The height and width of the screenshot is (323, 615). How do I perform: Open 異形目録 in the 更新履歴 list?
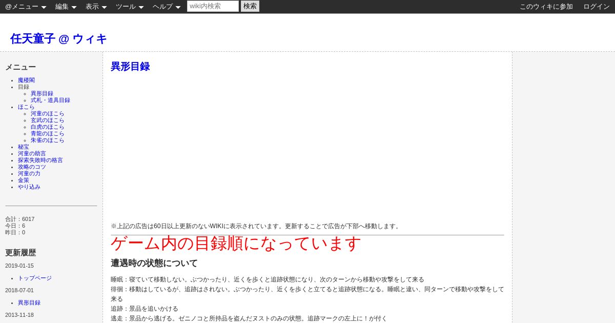tap(29, 303)
